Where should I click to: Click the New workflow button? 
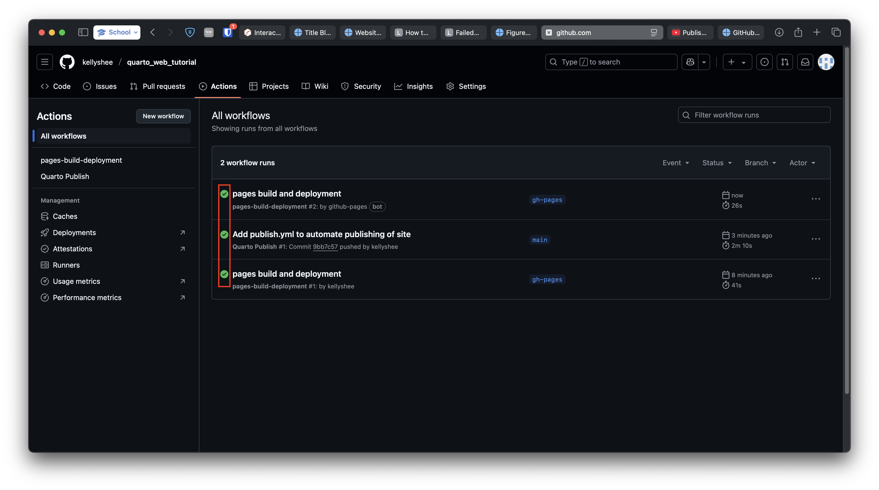pyautogui.click(x=164, y=116)
